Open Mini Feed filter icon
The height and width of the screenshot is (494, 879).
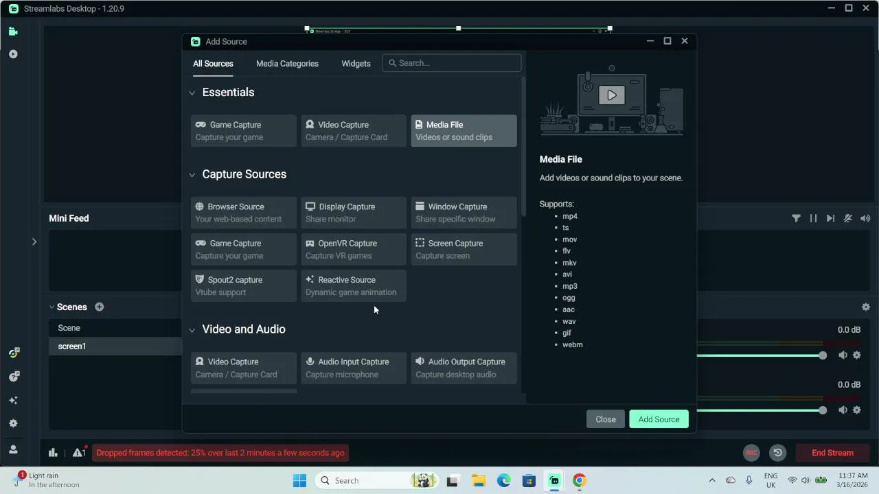(x=796, y=218)
